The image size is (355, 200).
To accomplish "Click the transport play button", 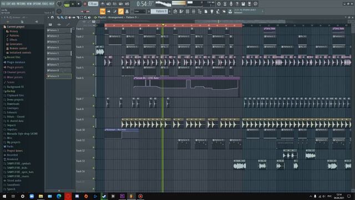I will (73, 4).
